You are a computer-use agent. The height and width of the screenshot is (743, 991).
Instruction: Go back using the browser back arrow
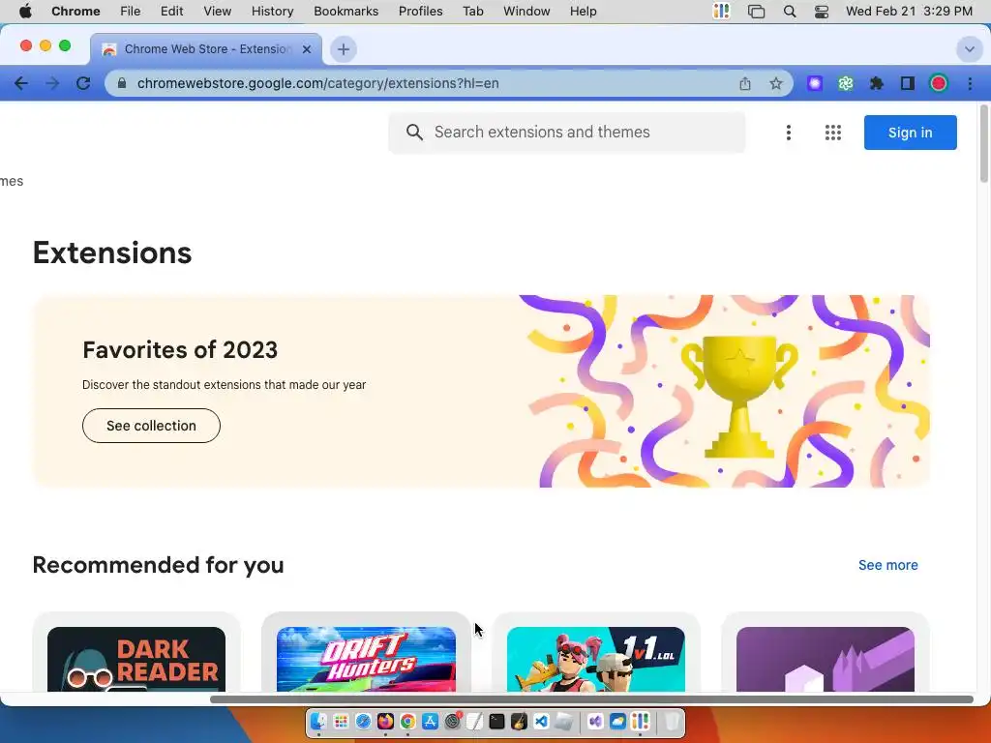pos(21,83)
